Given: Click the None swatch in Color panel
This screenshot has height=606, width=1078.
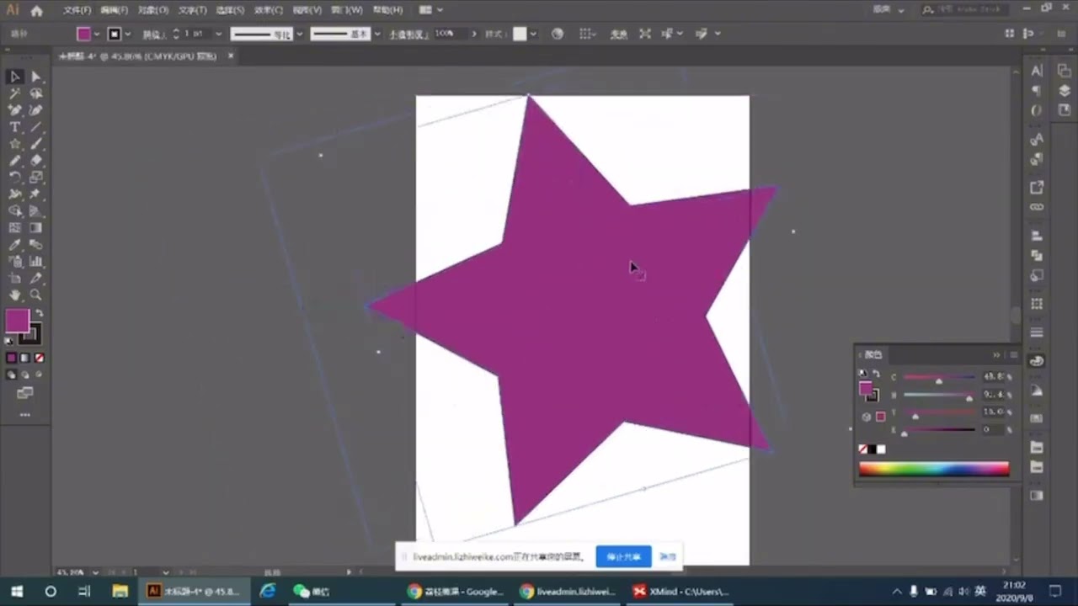Looking at the screenshot, I should 862,449.
